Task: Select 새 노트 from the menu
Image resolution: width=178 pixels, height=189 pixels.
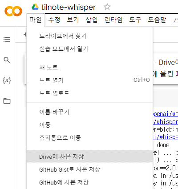Action: click(89, 68)
